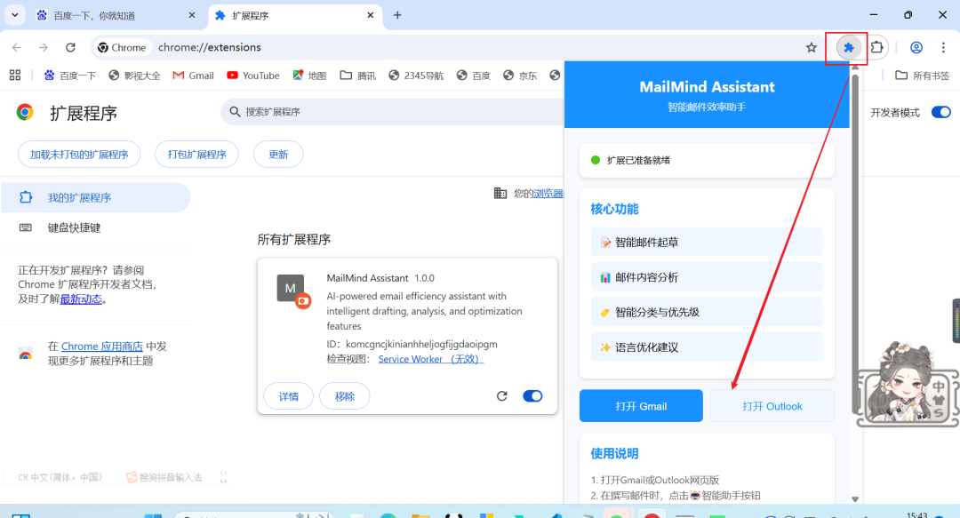Go back using the back arrow

click(x=17, y=47)
